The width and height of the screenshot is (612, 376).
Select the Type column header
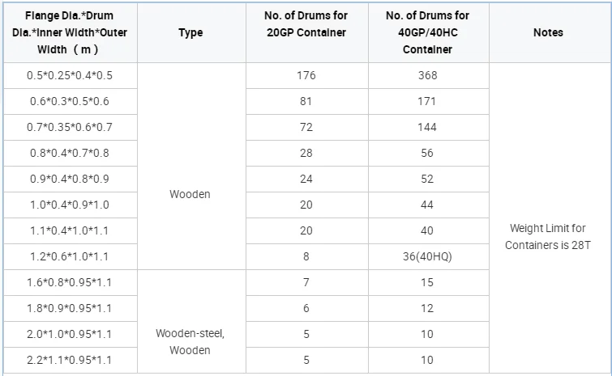[x=191, y=32]
